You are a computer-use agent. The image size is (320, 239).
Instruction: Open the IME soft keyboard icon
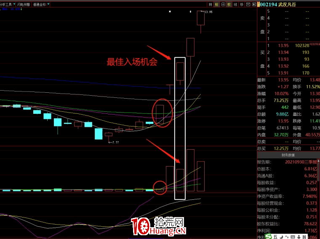coord(293,237)
